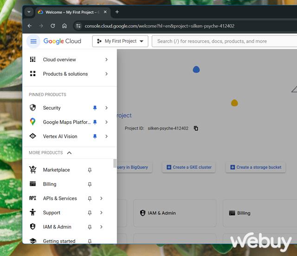Click the Getting started graduation cap icon

point(33,241)
